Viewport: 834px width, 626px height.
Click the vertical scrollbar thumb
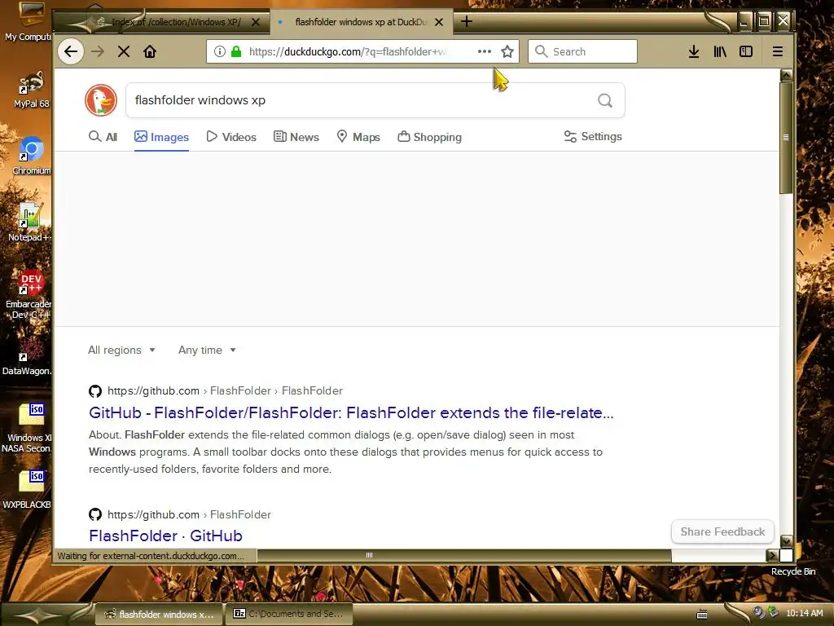click(786, 138)
